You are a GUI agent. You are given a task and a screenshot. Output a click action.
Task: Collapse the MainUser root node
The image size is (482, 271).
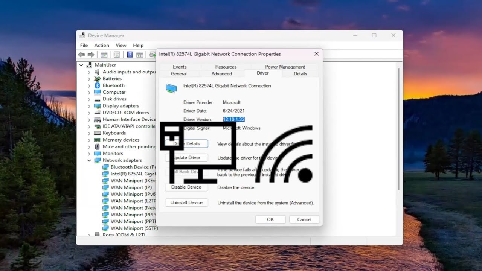(x=81, y=65)
